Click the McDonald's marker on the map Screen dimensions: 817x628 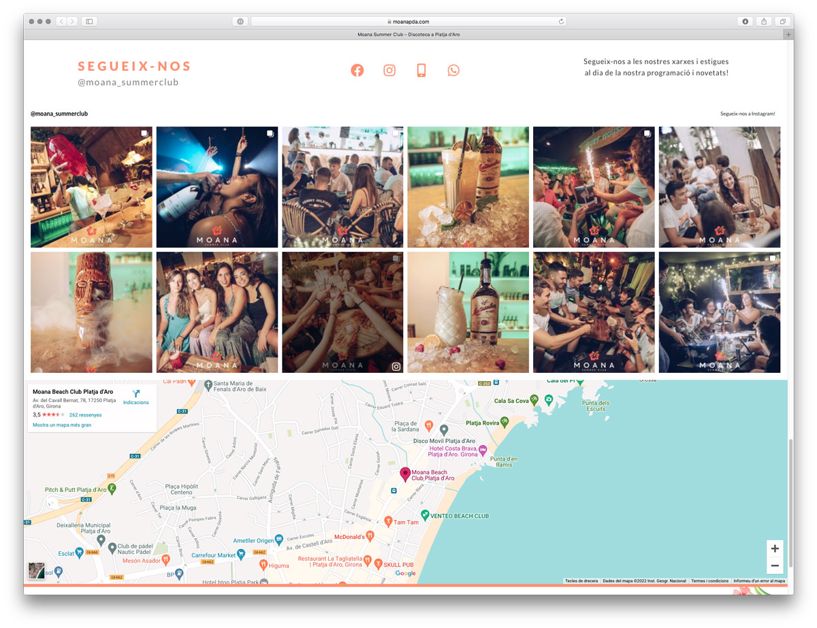pyautogui.click(x=370, y=536)
